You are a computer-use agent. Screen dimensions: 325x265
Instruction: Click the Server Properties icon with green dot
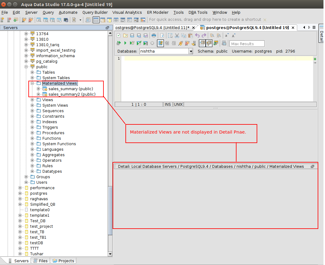(16, 20)
